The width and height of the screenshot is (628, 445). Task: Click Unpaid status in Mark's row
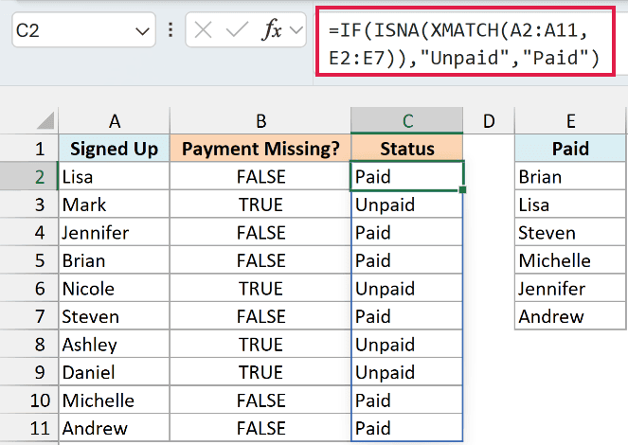point(407,205)
